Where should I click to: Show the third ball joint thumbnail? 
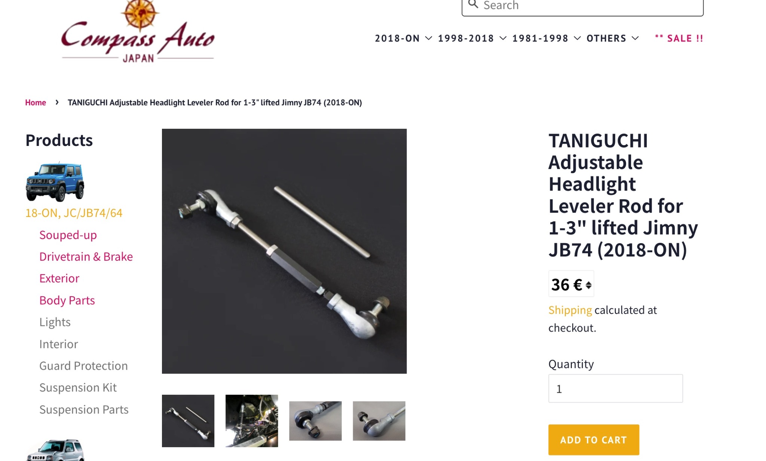click(x=315, y=421)
